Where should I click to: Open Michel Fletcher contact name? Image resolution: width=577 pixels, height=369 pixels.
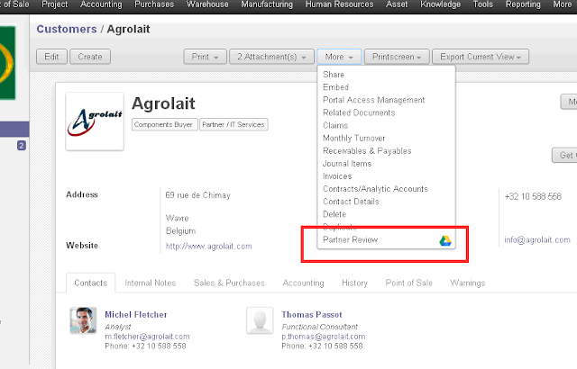(x=136, y=315)
